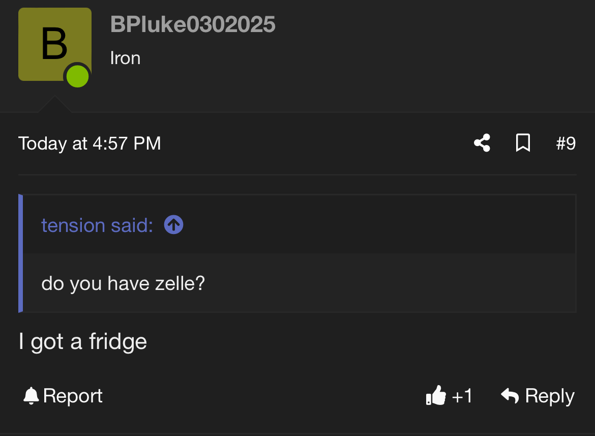Bookmark this post using the bookmark icon

pos(523,143)
